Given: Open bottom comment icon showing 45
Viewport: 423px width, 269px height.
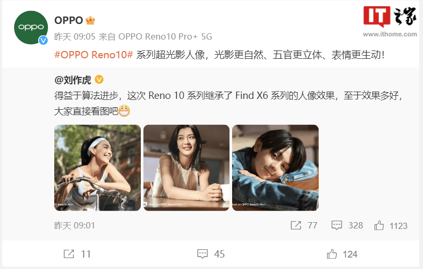Looking at the screenshot, I should point(202,254).
